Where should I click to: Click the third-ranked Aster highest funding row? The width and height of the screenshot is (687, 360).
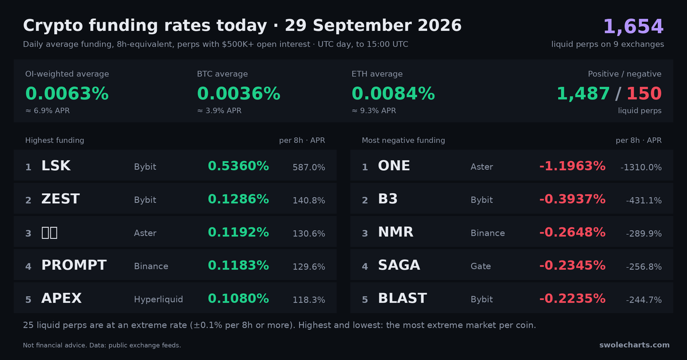pos(175,233)
